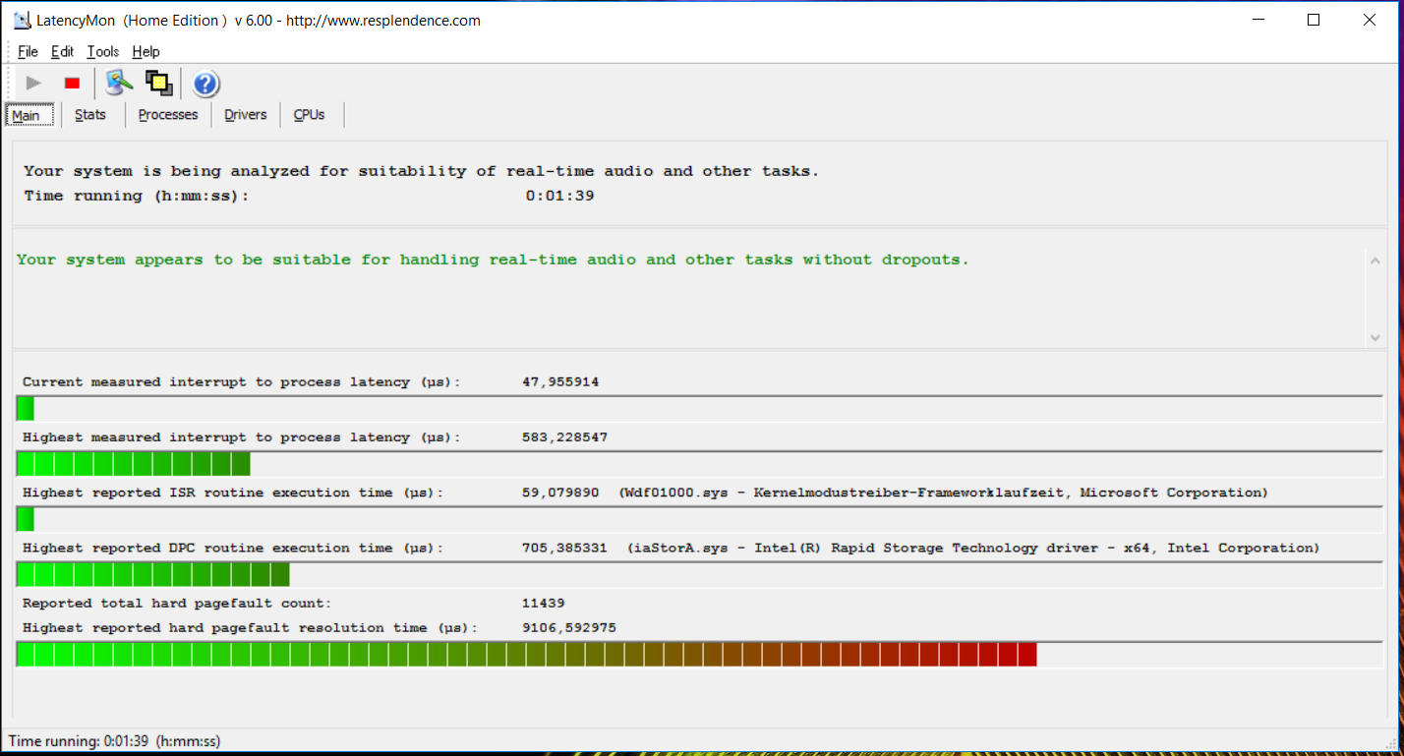The image size is (1404, 756).
Task: Click the pagefault count value 11439
Action: click(544, 603)
